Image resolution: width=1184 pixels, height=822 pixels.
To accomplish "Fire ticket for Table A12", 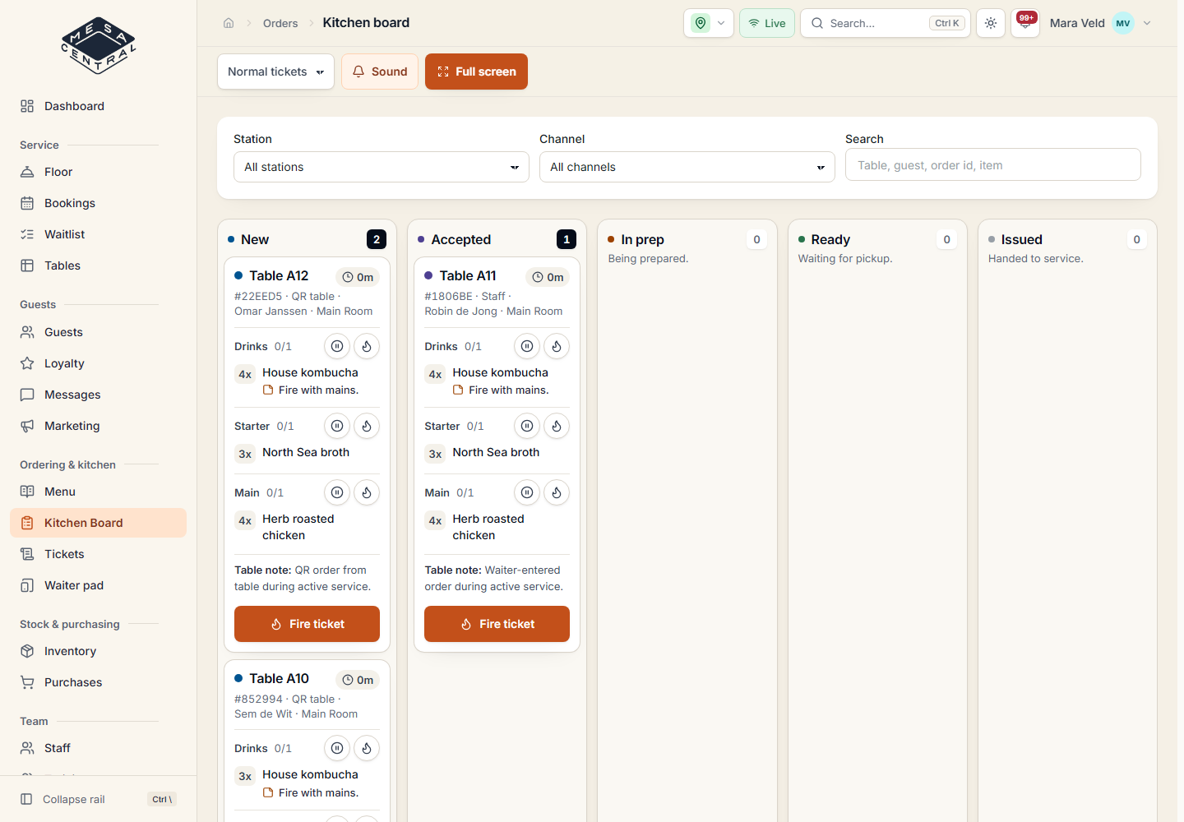I will 307,624.
